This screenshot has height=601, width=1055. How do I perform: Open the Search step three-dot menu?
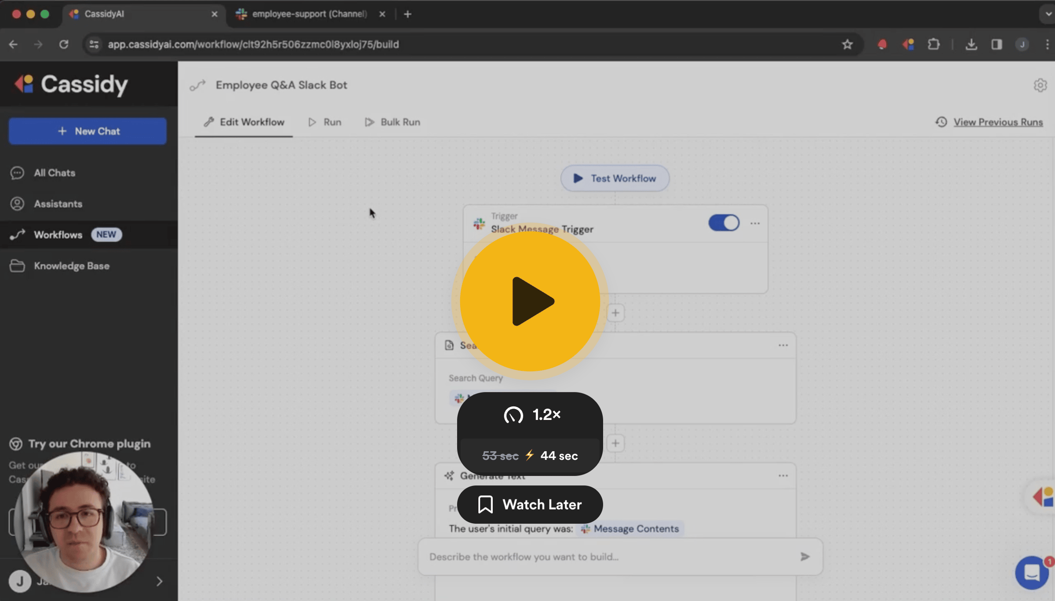click(x=783, y=345)
